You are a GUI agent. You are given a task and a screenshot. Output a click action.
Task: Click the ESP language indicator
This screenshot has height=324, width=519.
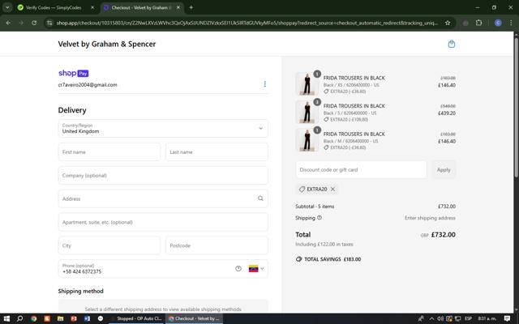click(468, 318)
